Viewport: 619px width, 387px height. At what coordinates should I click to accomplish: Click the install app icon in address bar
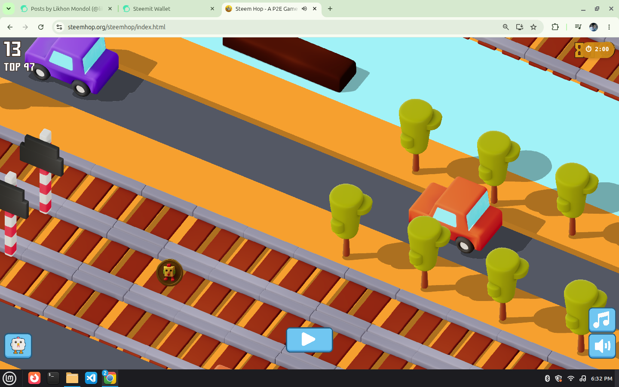(x=520, y=27)
